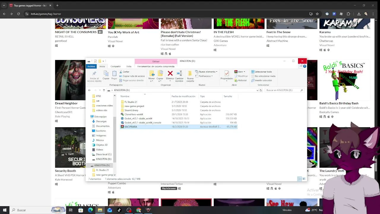Create a Nueva carpeta

[190, 76]
